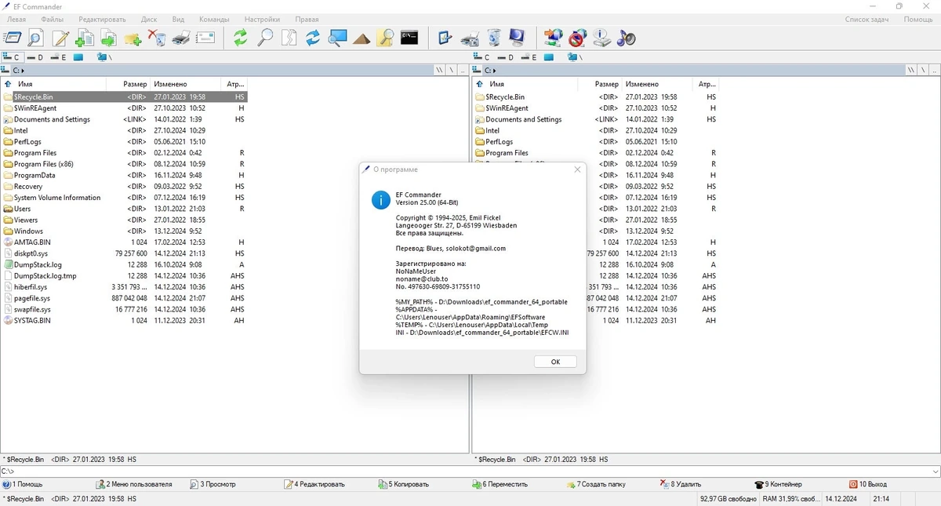Select drive C button in left panel
The width and height of the screenshot is (941, 506).
(x=12, y=57)
